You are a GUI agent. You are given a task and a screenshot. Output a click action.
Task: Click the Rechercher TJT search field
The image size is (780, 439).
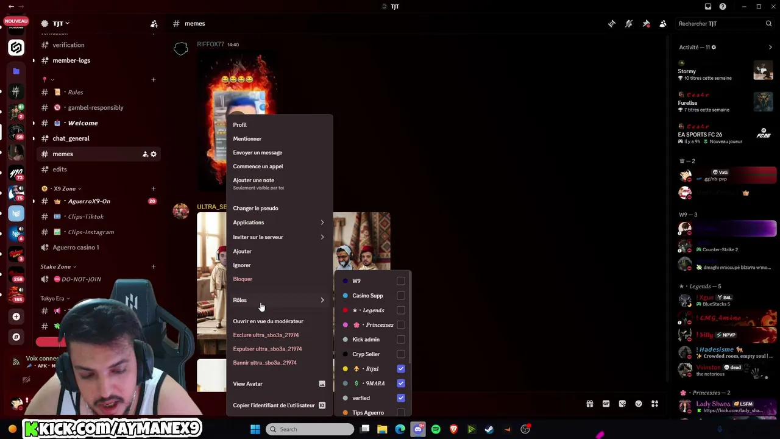coord(725,24)
